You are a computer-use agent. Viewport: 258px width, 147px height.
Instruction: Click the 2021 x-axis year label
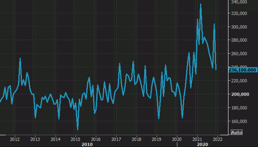coord(197,139)
